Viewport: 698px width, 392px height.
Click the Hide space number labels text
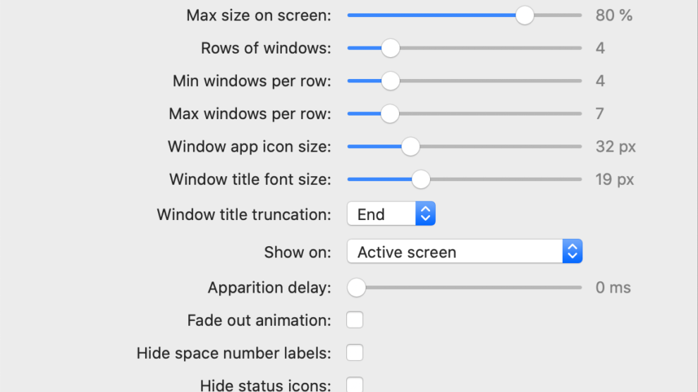pos(233,353)
